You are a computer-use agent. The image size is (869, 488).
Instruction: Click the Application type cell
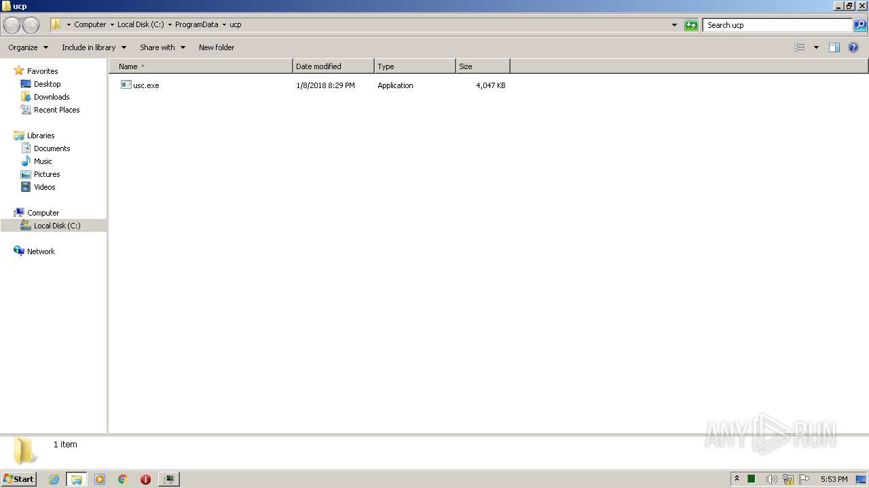point(395,85)
